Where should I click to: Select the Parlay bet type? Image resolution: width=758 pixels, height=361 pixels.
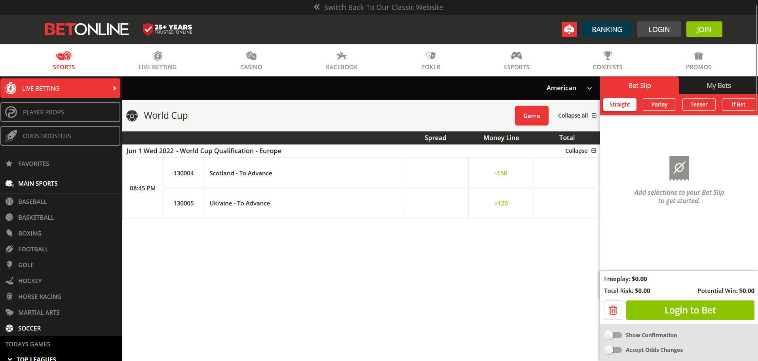pos(659,104)
